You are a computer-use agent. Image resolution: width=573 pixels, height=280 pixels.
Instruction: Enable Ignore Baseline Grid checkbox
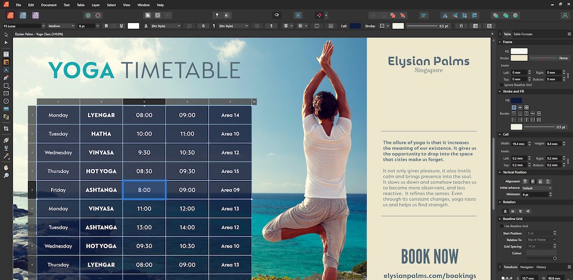tap(501, 85)
